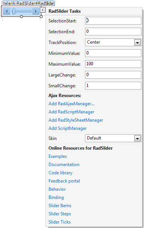Click the slider's right increase arrow
This screenshot has width=144, height=228.
pos(36,11)
